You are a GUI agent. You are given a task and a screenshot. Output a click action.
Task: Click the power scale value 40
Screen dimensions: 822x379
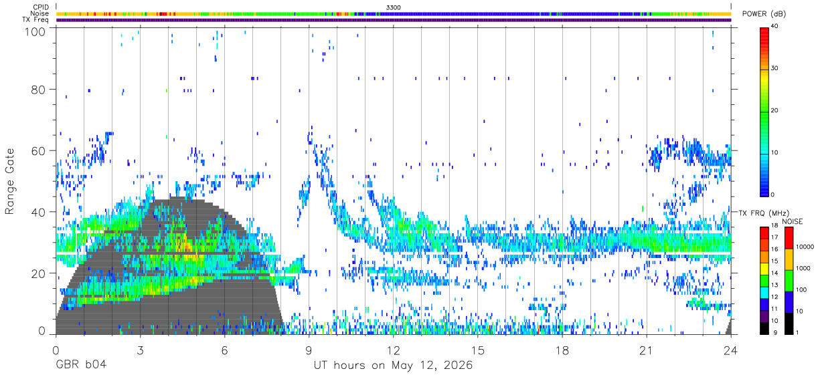tap(773, 27)
